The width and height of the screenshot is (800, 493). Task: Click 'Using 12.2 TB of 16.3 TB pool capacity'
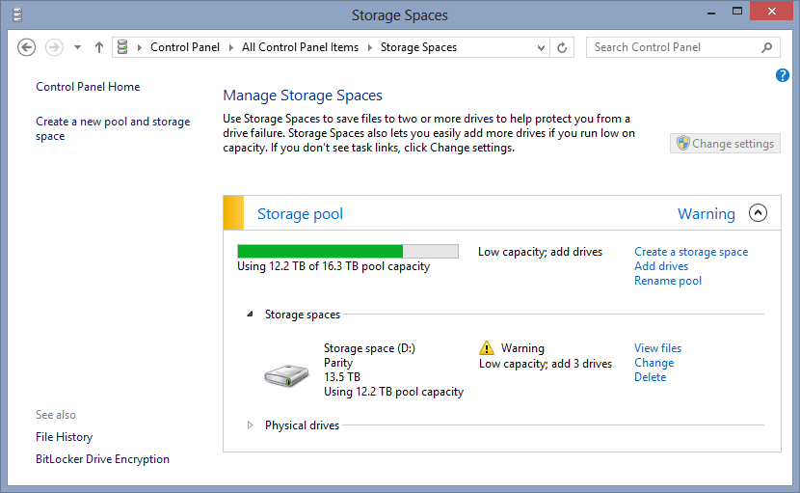pyautogui.click(x=333, y=266)
